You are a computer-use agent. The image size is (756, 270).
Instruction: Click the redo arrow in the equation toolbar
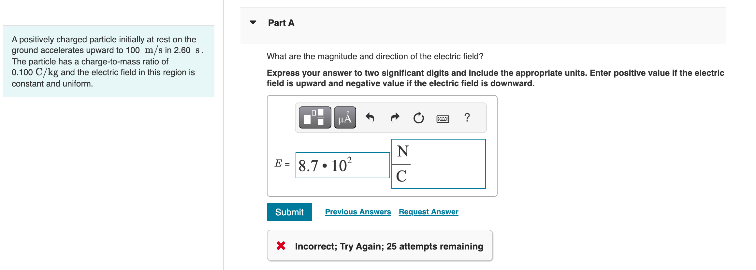(394, 118)
